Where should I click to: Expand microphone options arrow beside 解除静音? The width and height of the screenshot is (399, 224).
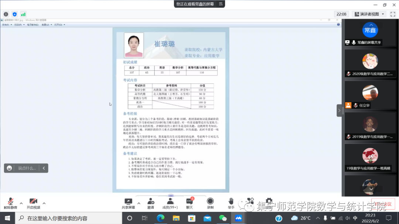click(21, 203)
